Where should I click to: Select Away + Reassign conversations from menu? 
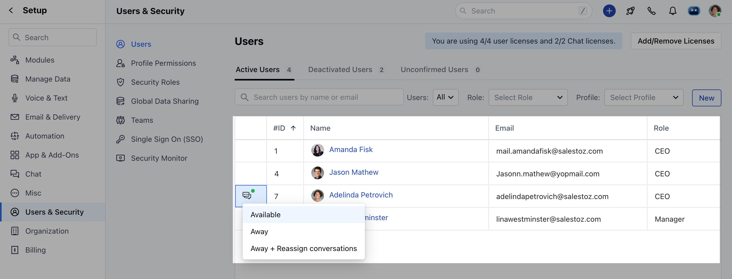(303, 248)
